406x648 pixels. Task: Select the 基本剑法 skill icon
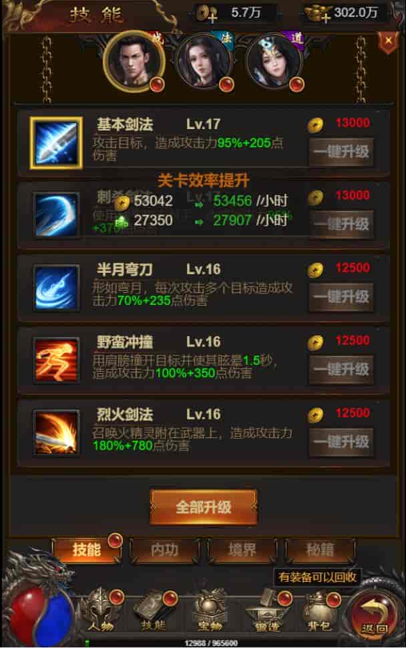click(x=56, y=143)
